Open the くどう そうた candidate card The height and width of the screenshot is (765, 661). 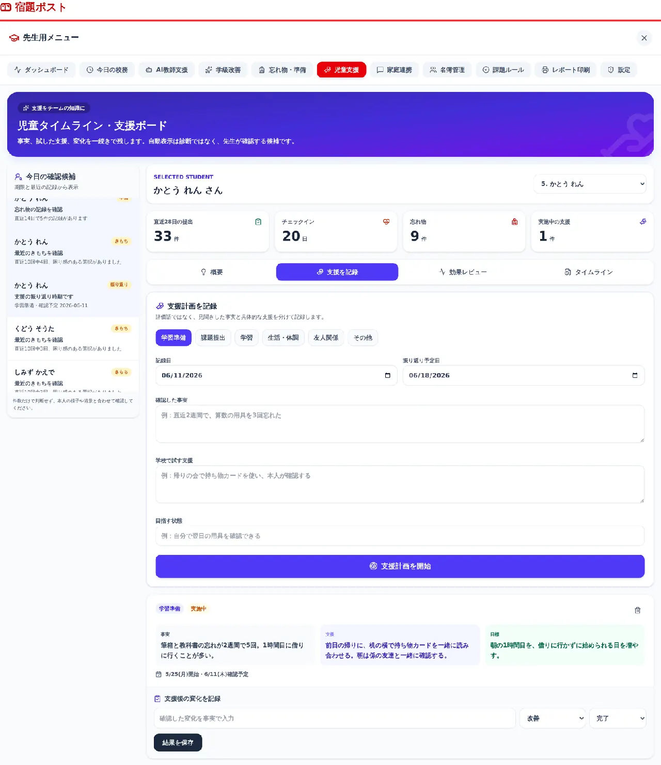[x=73, y=338]
